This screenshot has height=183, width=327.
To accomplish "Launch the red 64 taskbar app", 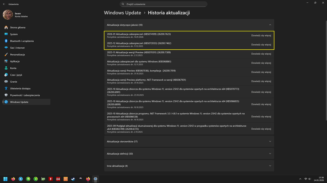I will point(58,179).
